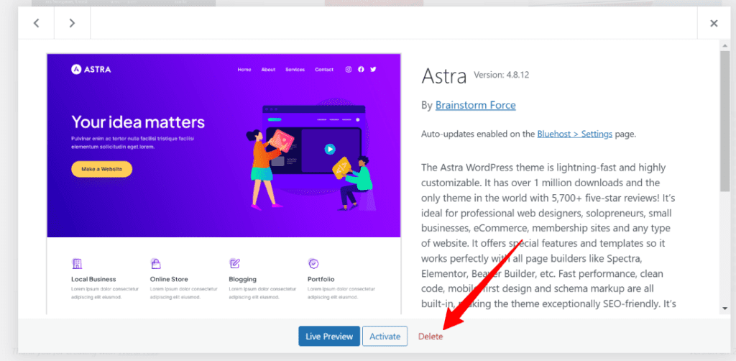Close the theme details overlay
The image size is (736, 361).
[x=714, y=23]
